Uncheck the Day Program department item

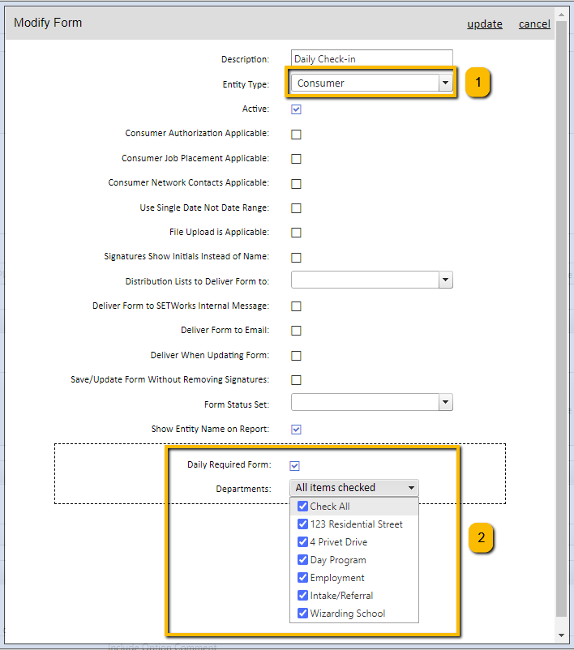tap(302, 559)
